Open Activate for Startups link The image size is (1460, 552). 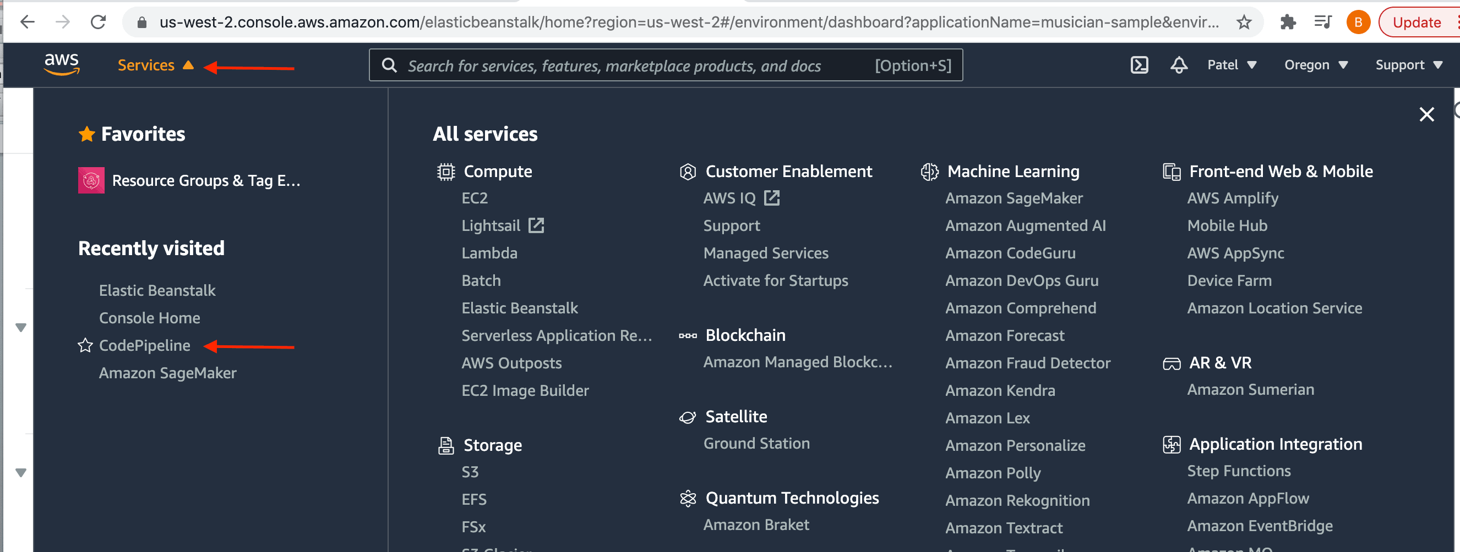(x=775, y=281)
